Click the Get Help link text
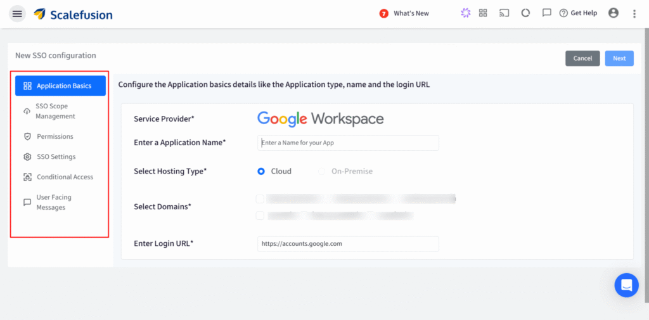The image size is (649, 320). [584, 13]
